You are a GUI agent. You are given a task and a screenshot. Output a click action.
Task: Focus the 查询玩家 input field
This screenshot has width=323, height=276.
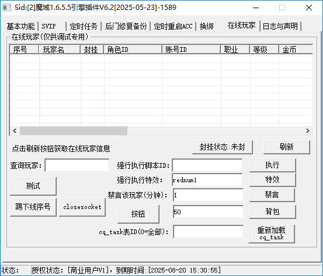click(77, 165)
